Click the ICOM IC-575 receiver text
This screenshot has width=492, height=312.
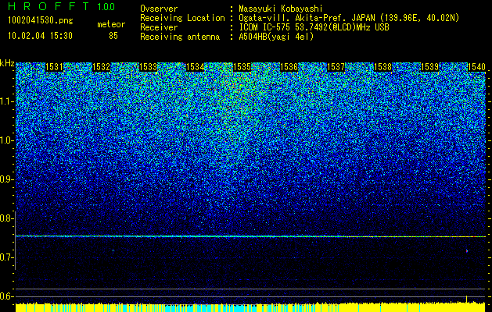(x=314, y=27)
